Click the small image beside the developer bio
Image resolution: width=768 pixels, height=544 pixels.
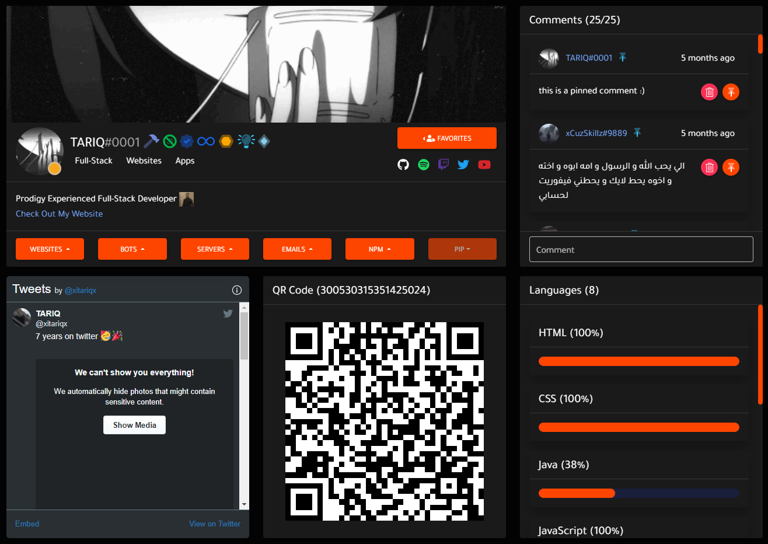pos(186,199)
